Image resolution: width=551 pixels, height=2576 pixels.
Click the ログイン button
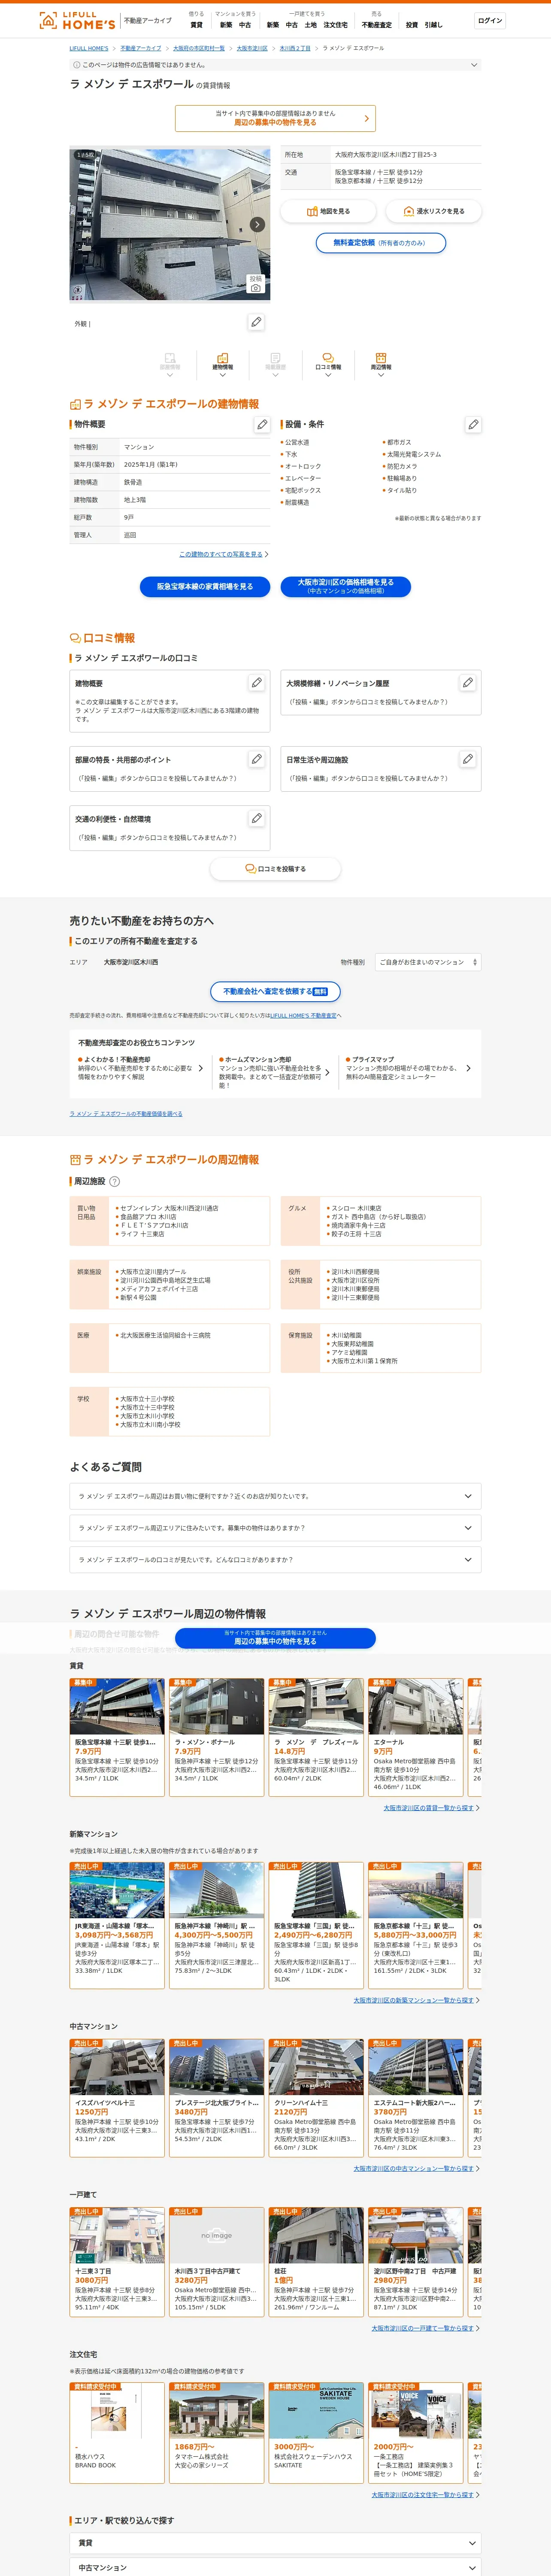(490, 20)
